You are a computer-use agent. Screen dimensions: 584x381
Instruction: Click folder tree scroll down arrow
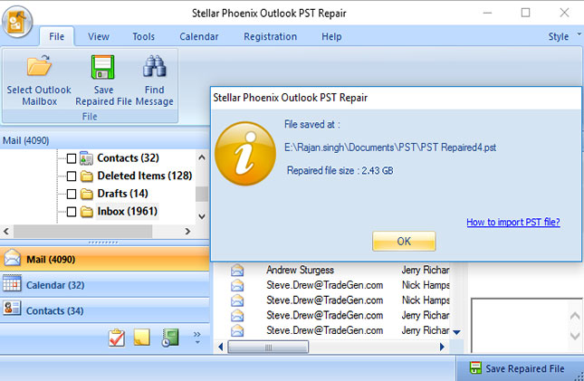click(x=202, y=216)
